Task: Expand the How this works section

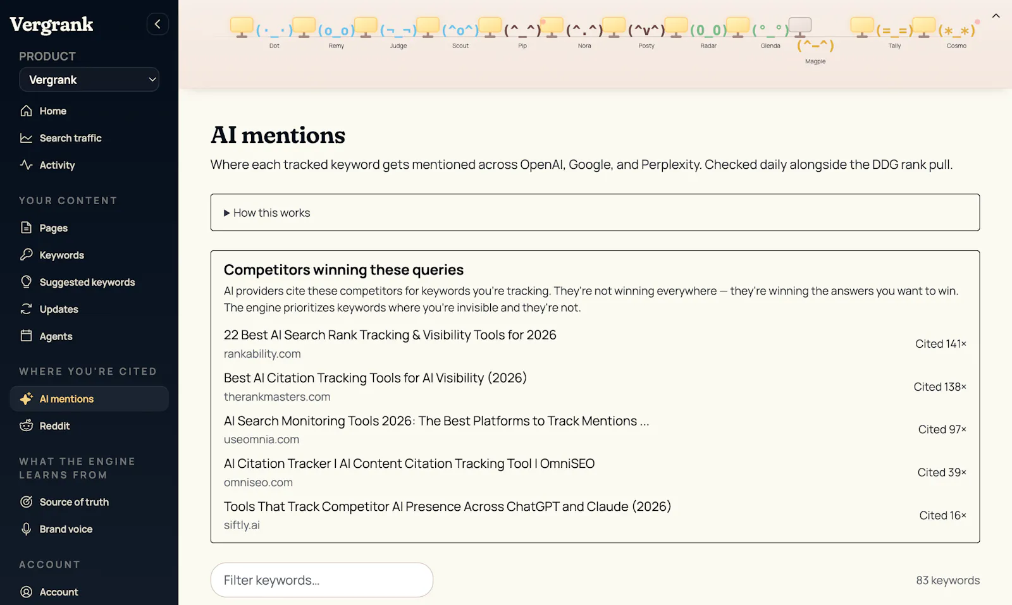Action: [595, 212]
